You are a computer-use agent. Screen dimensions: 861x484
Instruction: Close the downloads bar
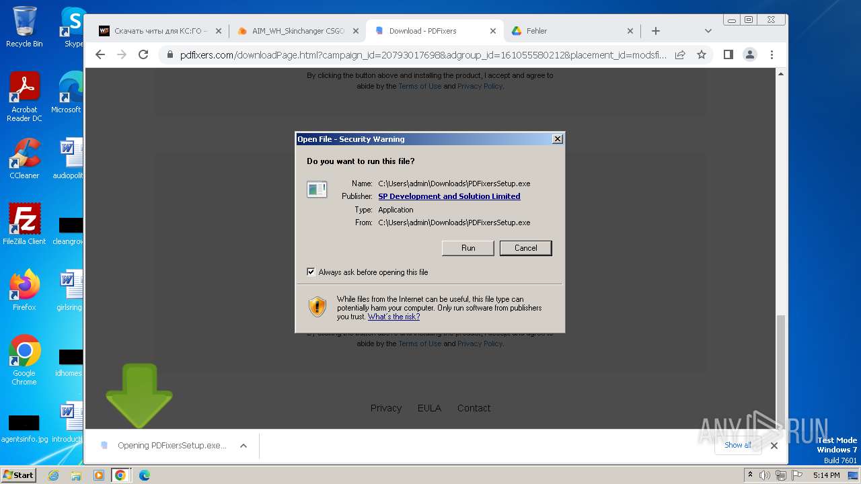coord(774,446)
